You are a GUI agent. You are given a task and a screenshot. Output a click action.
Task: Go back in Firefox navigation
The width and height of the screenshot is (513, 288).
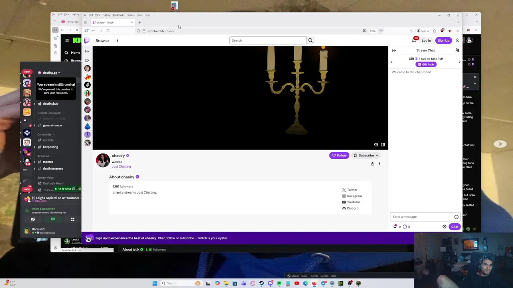93,31
